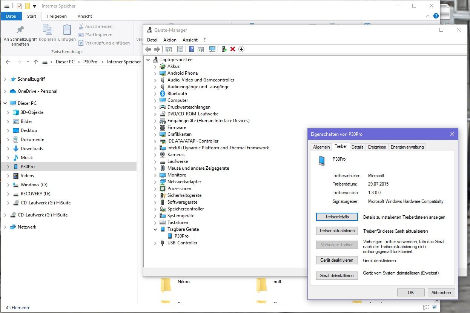Screen dimensions: 470x313
Task: Switch Explorer to large icons view
Action: pyautogui.click(x=435, y=307)
